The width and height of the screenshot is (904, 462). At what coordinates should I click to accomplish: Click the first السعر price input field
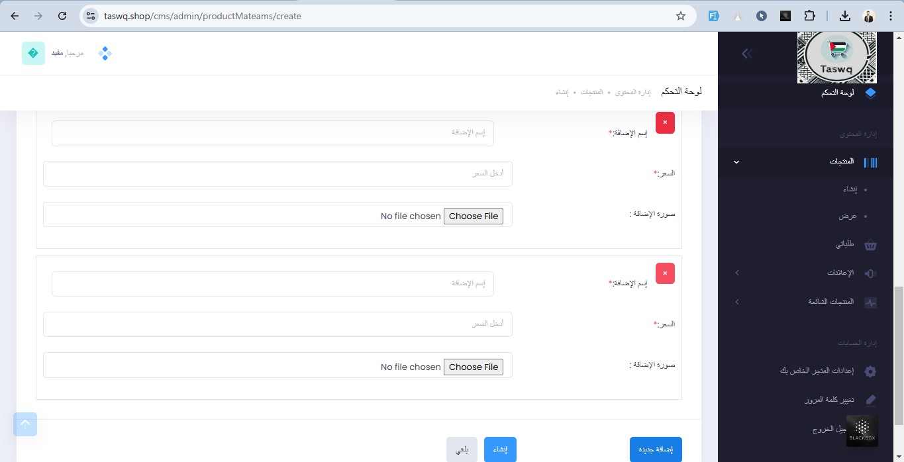pos(277,173)
